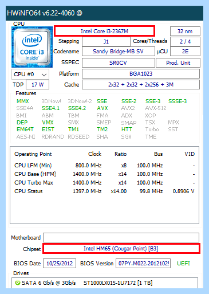Click the EIST feature label
Viewport: 209px width, 294px height.
[48, 130]
